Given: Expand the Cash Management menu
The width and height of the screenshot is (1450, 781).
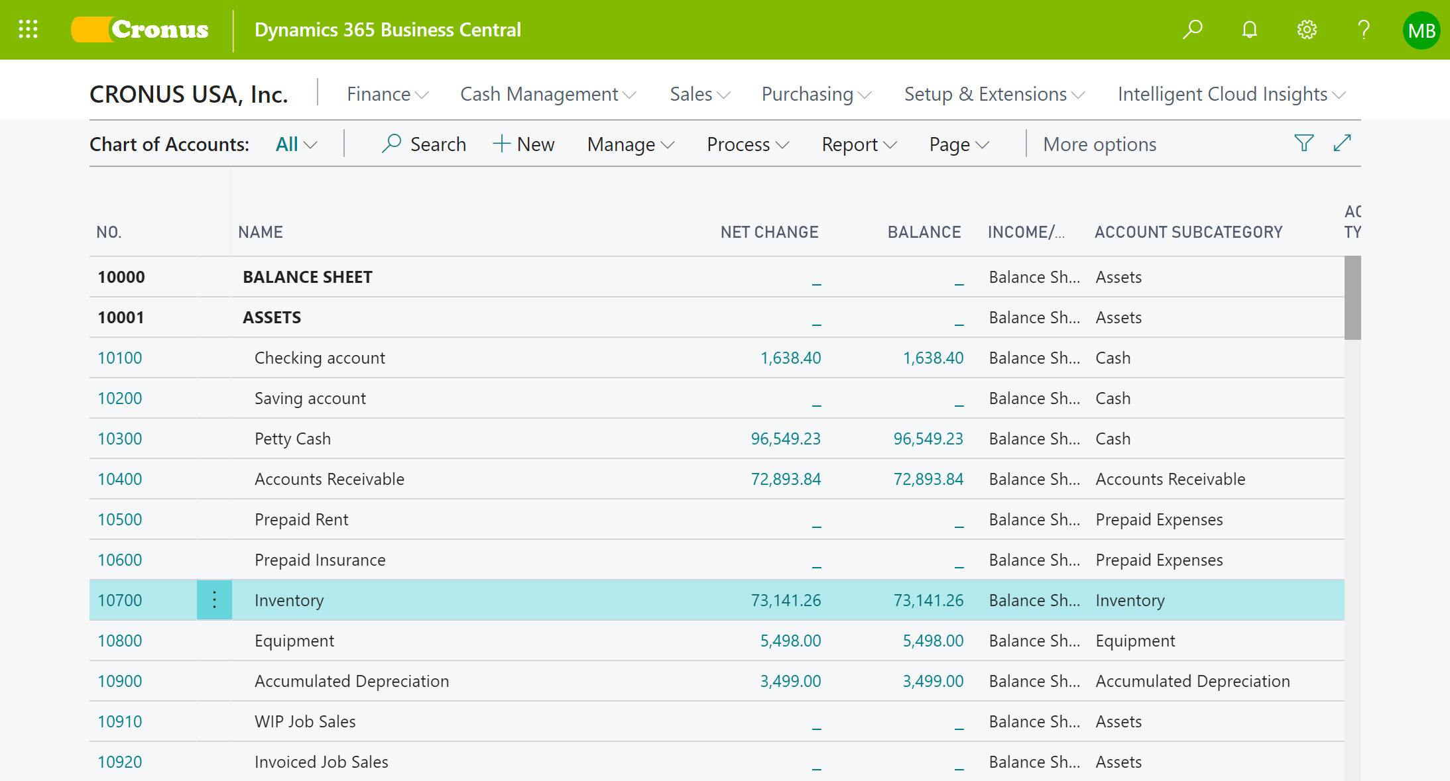Looking at the screenshot, I should pyautogui.click(x=548, y=94).
